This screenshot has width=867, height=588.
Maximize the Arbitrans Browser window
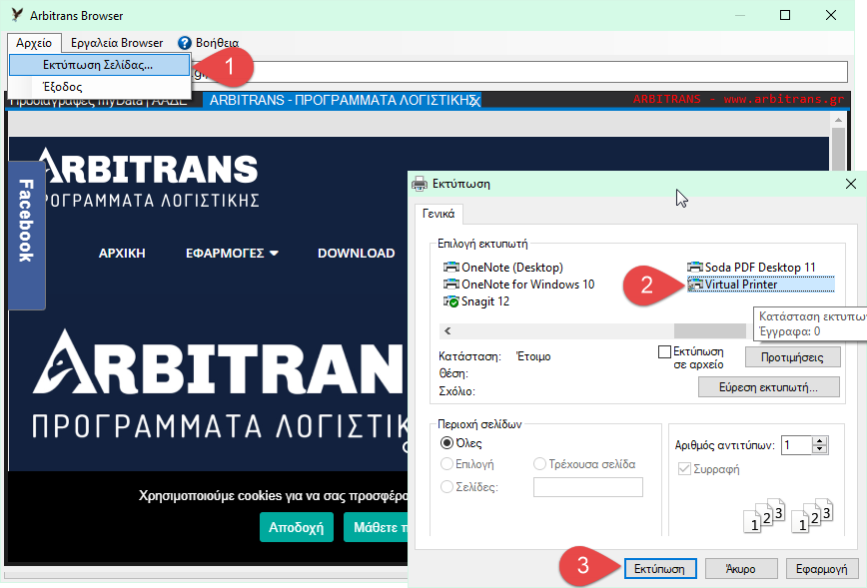tap(785, 15)
